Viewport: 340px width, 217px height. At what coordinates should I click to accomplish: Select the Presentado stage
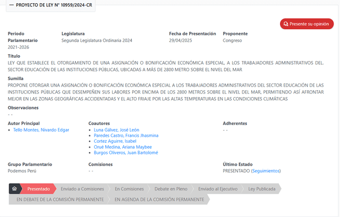[x=38, y=188]
